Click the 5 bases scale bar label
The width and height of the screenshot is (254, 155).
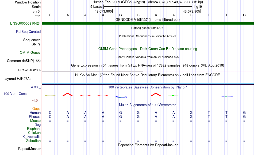point(96,7)
